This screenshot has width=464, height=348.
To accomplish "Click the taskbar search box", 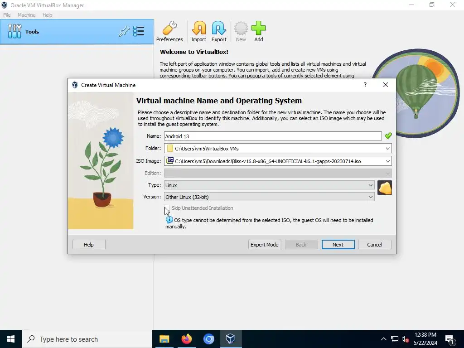I will click(x=87, y=339).
